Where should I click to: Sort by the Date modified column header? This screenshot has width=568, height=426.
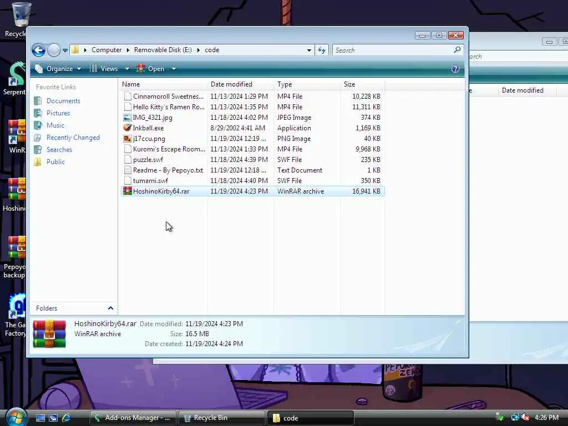[241, 84]
